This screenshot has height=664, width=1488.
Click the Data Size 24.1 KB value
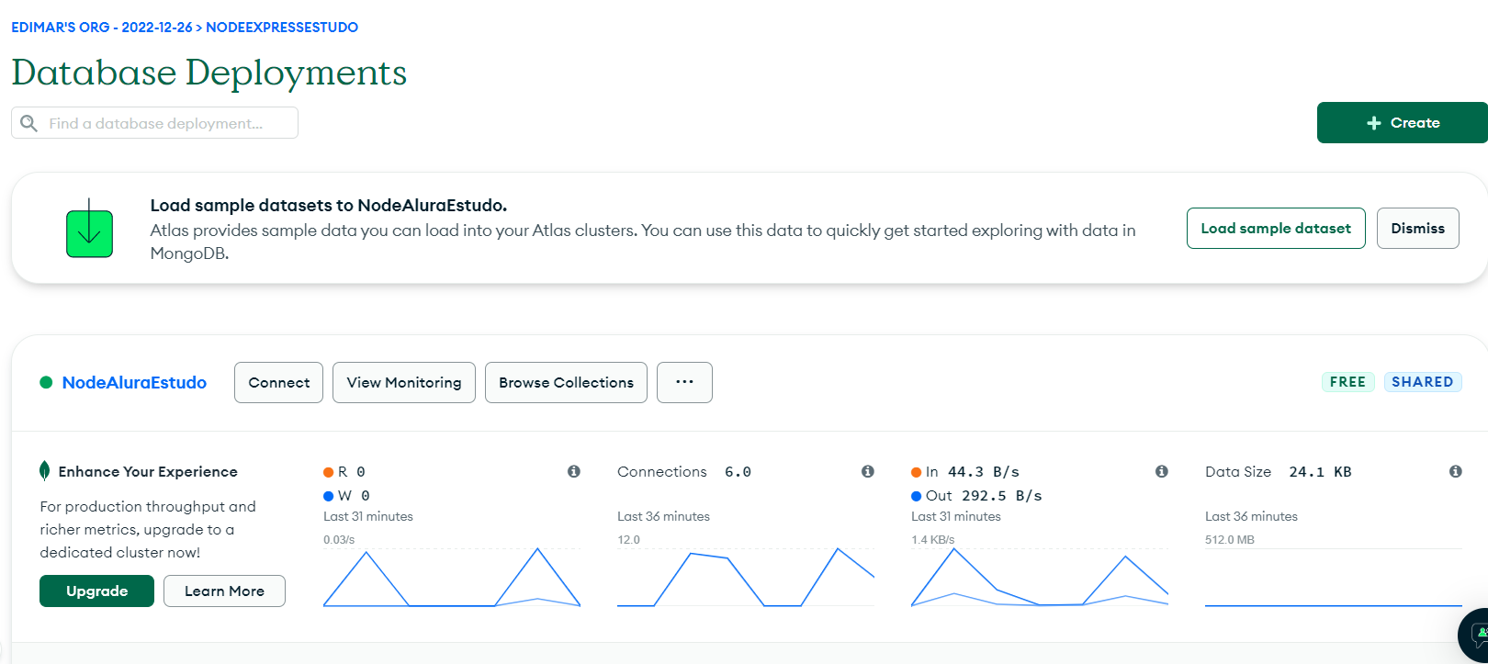click(x=1320, y=472)
